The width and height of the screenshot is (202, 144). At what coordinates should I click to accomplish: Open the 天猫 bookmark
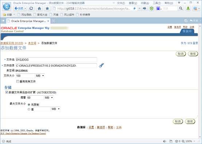54,15
